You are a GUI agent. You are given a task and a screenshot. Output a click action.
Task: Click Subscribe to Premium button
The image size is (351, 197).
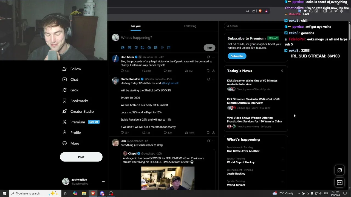237,56
